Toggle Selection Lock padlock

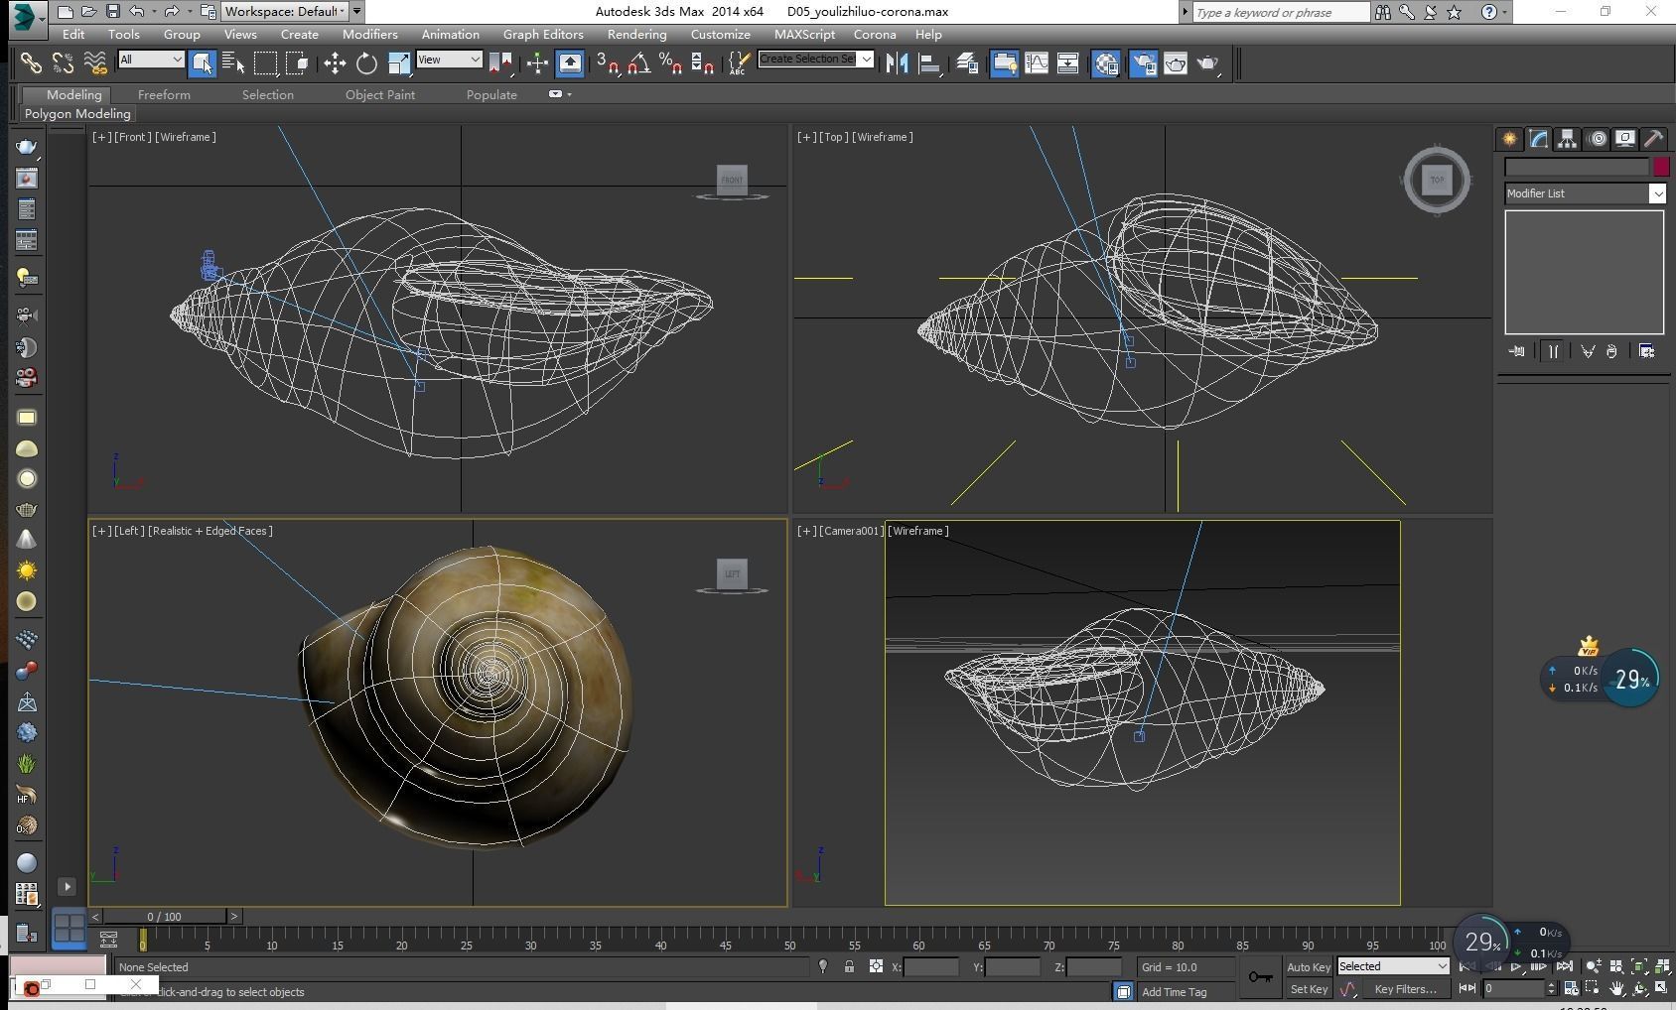coord(849,966)
